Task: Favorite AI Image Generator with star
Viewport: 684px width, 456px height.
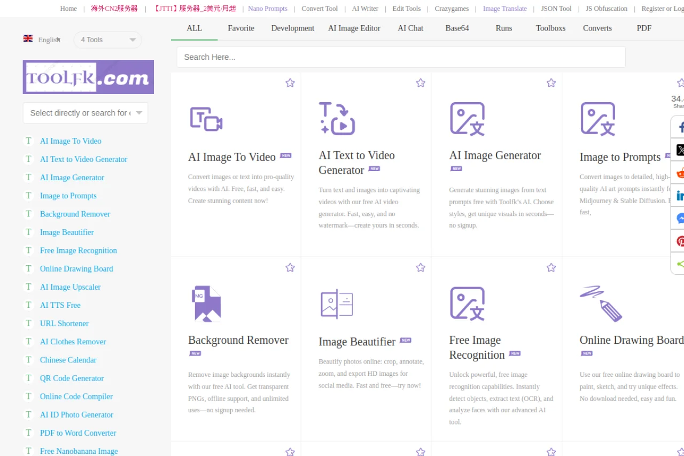Action: 551,83
